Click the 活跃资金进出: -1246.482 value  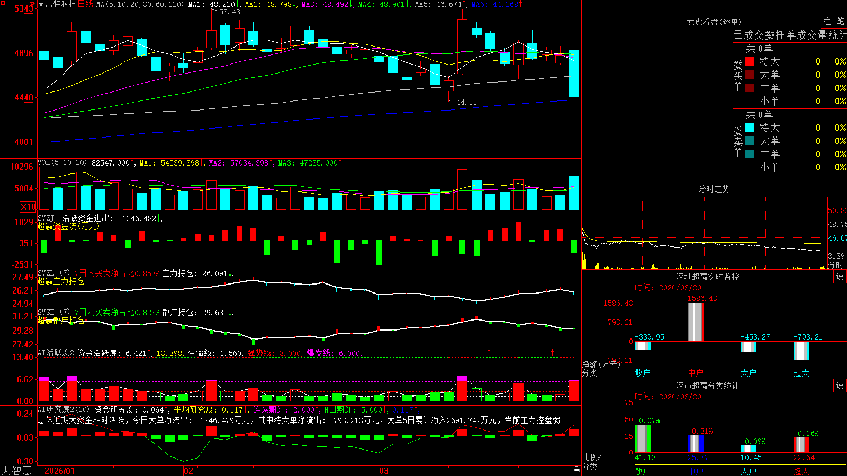pos(110,218)
